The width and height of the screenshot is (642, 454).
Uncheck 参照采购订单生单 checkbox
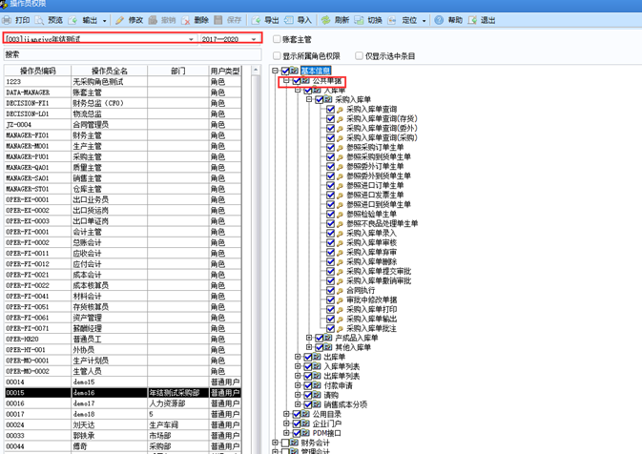330,148
